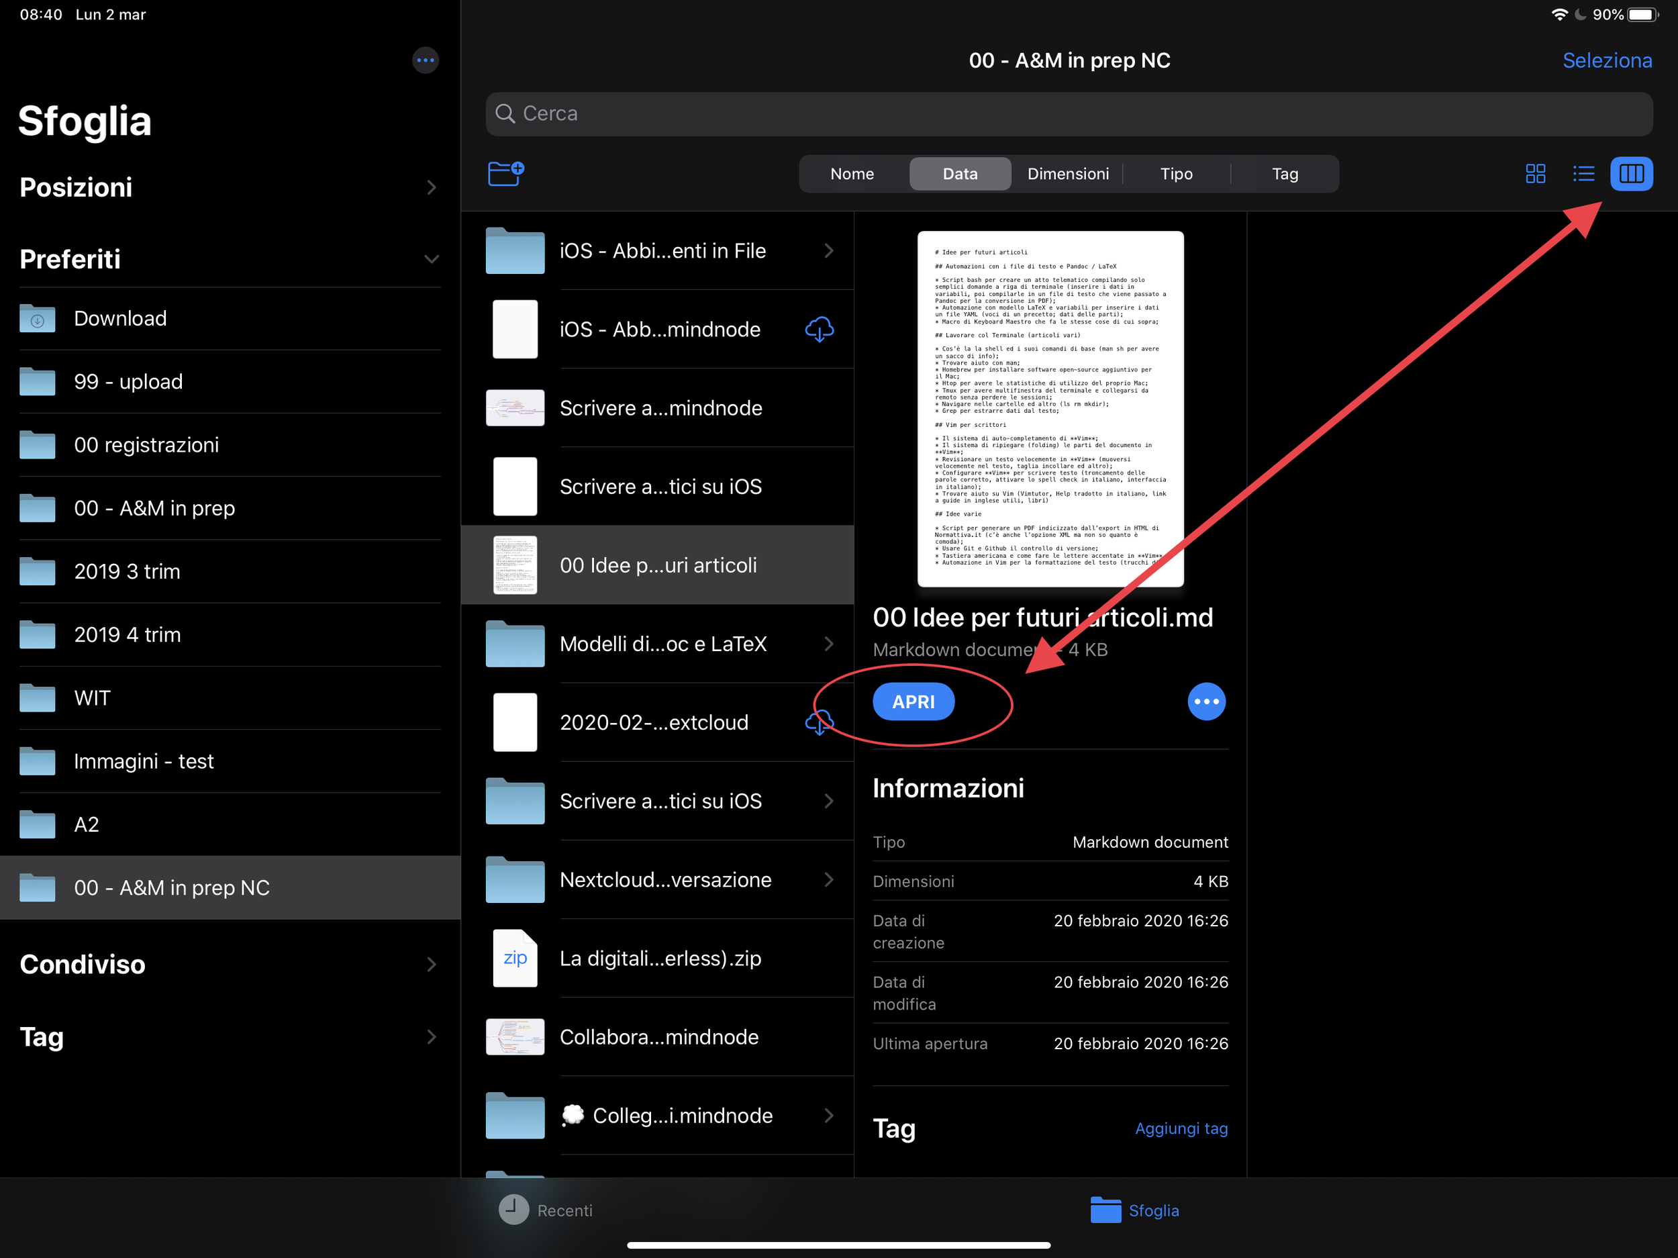Sort files by Nome
1678x1258 pixels.
pos(852,174)
